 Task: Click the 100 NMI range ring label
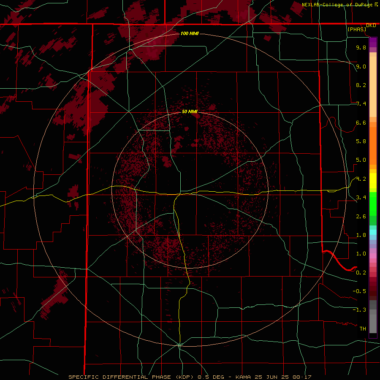[190, 33]
